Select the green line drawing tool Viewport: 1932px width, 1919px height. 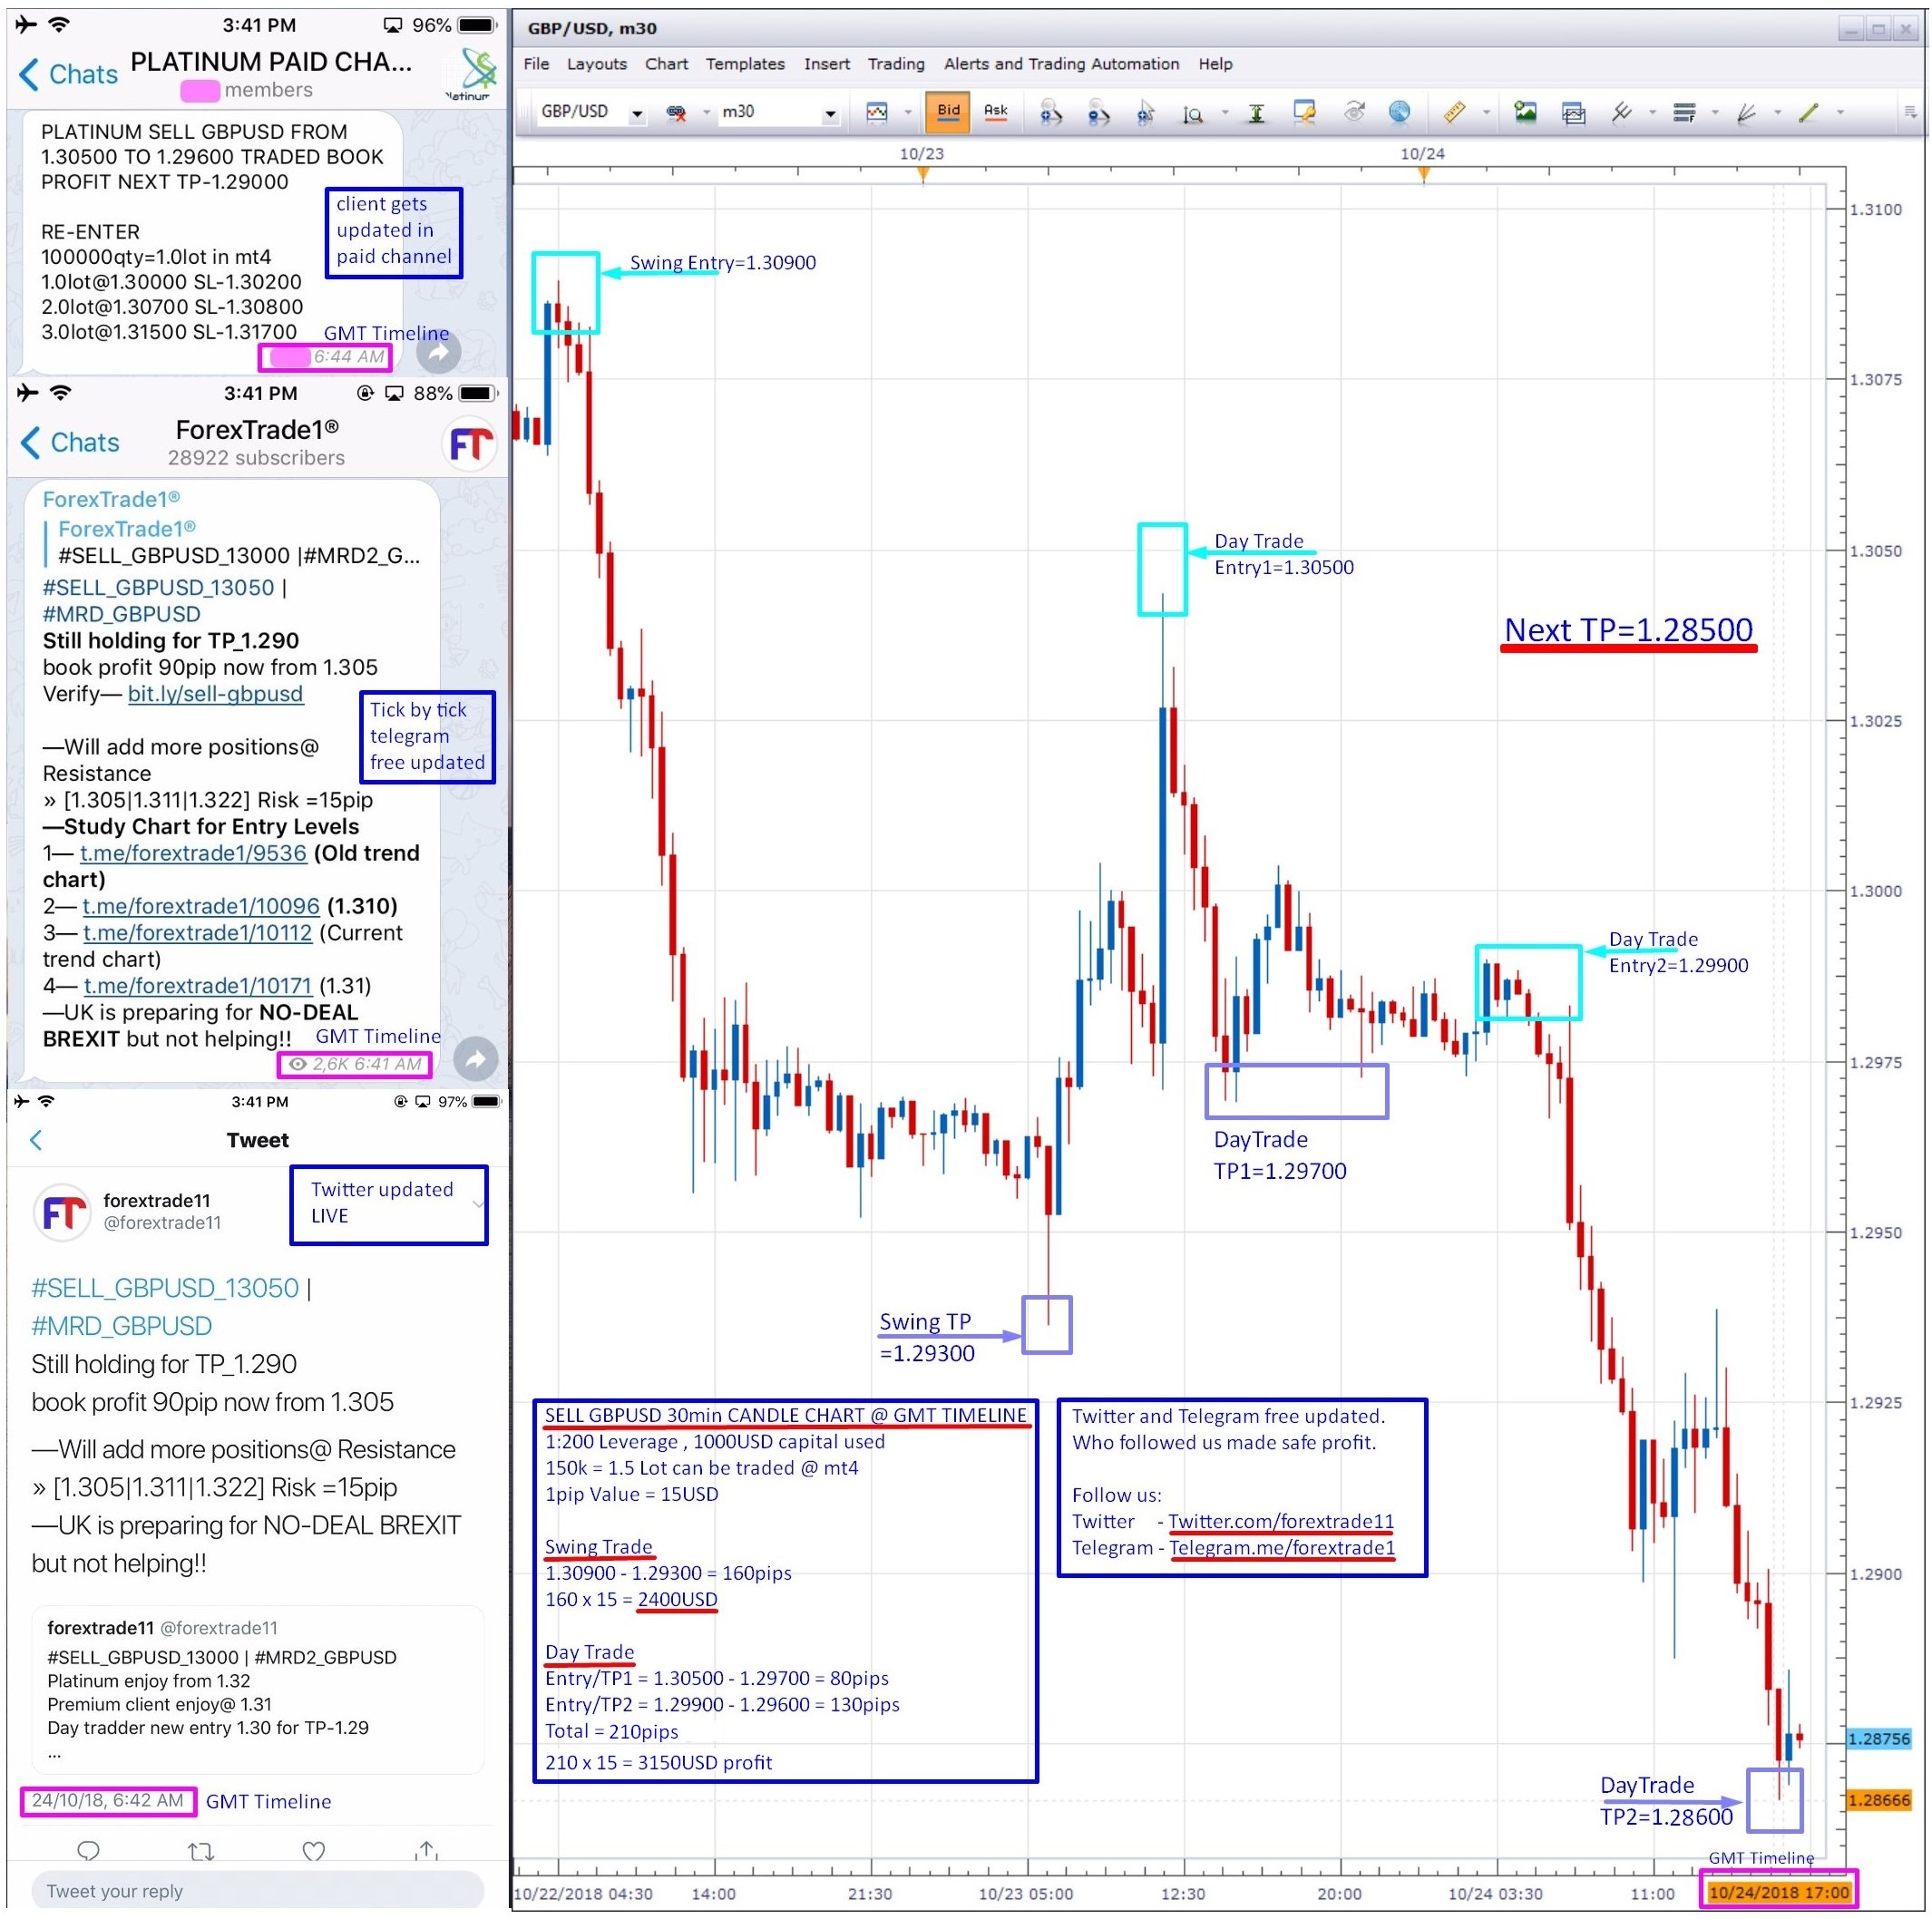tap(1808, 113)
